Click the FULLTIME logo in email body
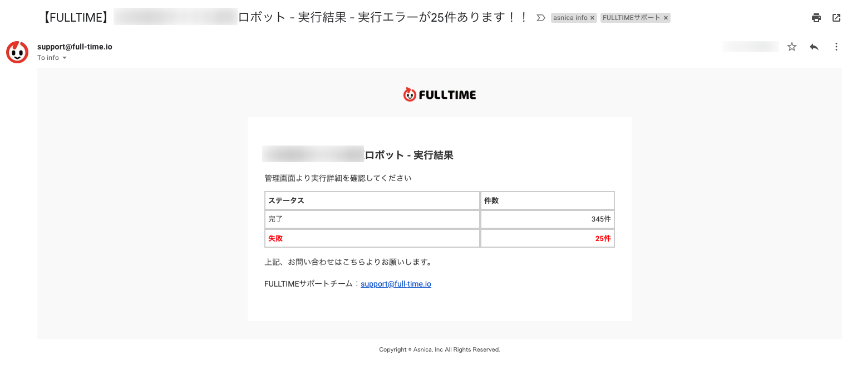This screenshot has width=847, height=391. click(440, 95)
